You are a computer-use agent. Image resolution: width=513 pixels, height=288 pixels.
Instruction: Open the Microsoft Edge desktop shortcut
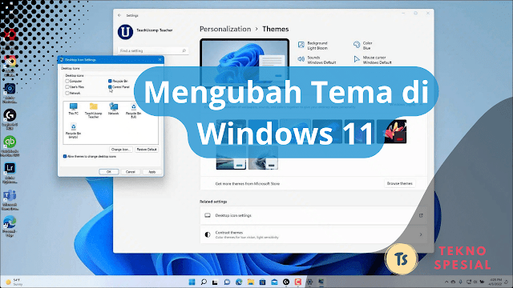click(10, 226)
